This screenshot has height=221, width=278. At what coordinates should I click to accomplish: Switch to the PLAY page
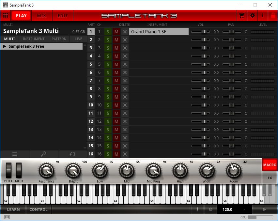click(21, 16)
